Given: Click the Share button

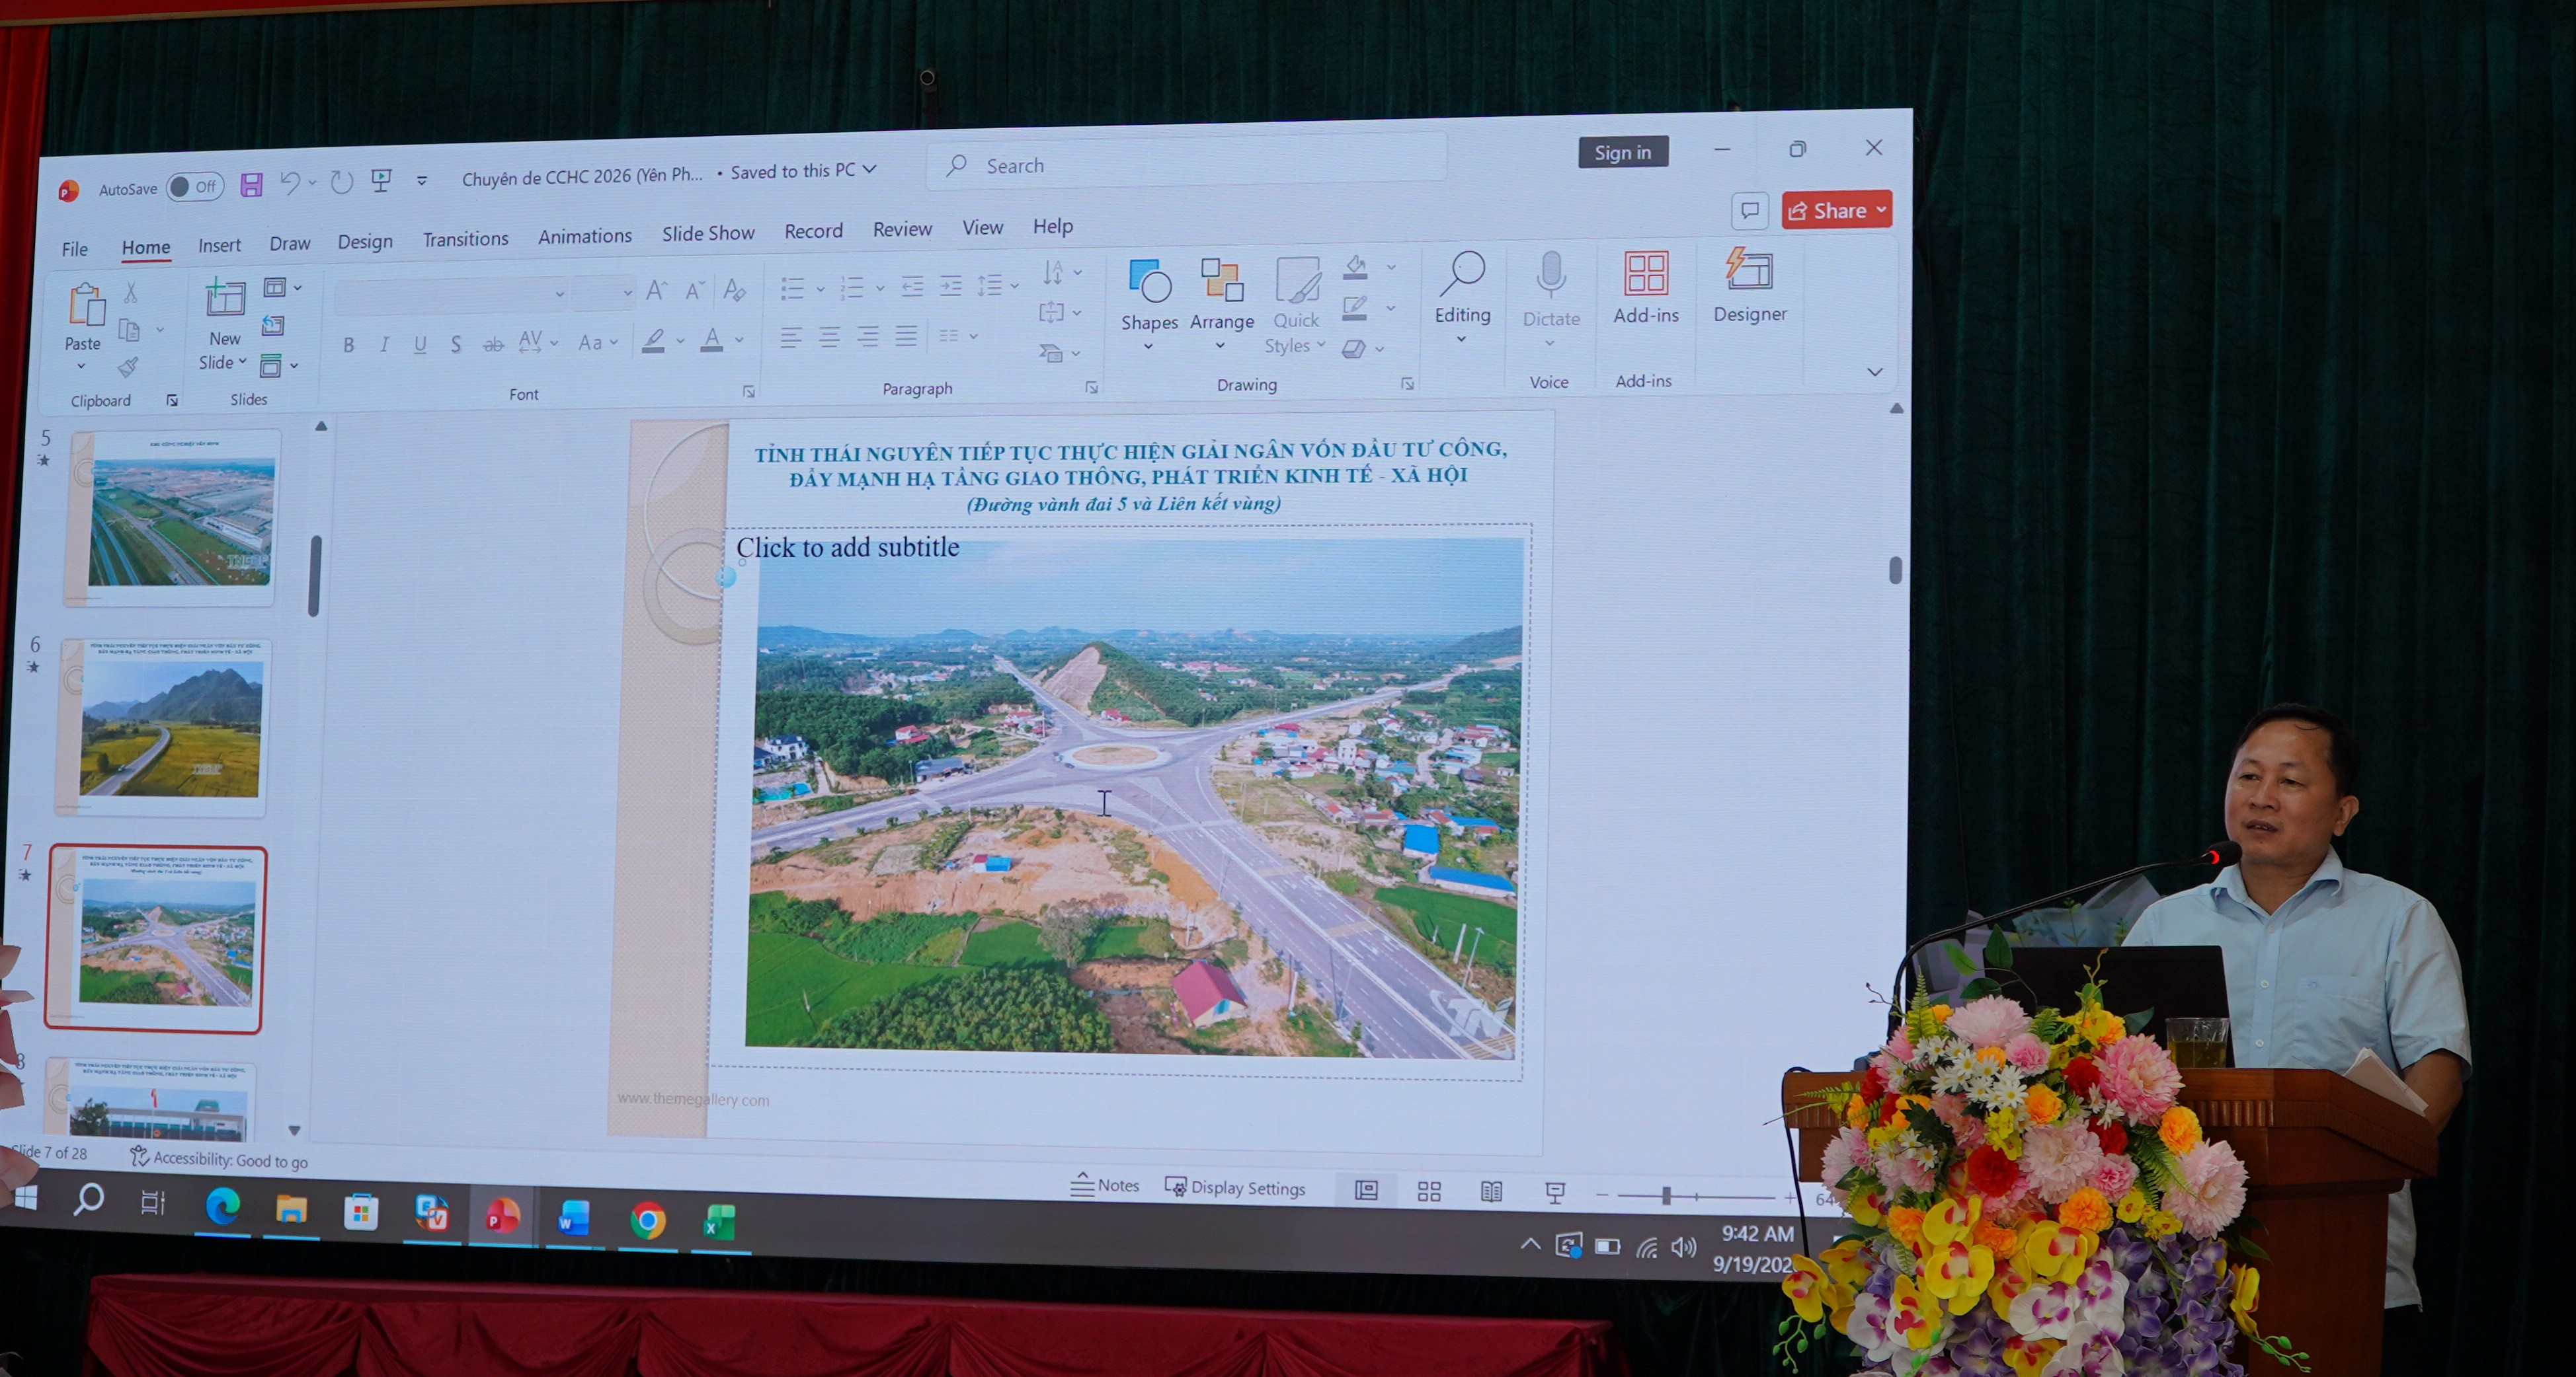Looking at the screenshot, I should [x=1836, y=210].
